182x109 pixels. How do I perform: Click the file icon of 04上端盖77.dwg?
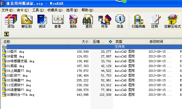[4, 71]
